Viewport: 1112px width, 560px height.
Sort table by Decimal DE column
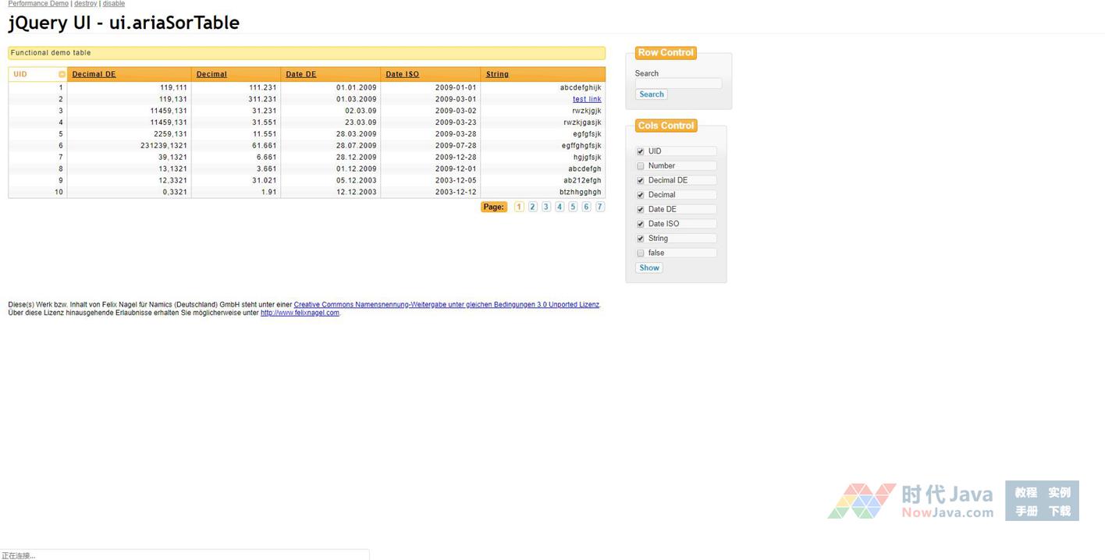[x=94, y=75]
